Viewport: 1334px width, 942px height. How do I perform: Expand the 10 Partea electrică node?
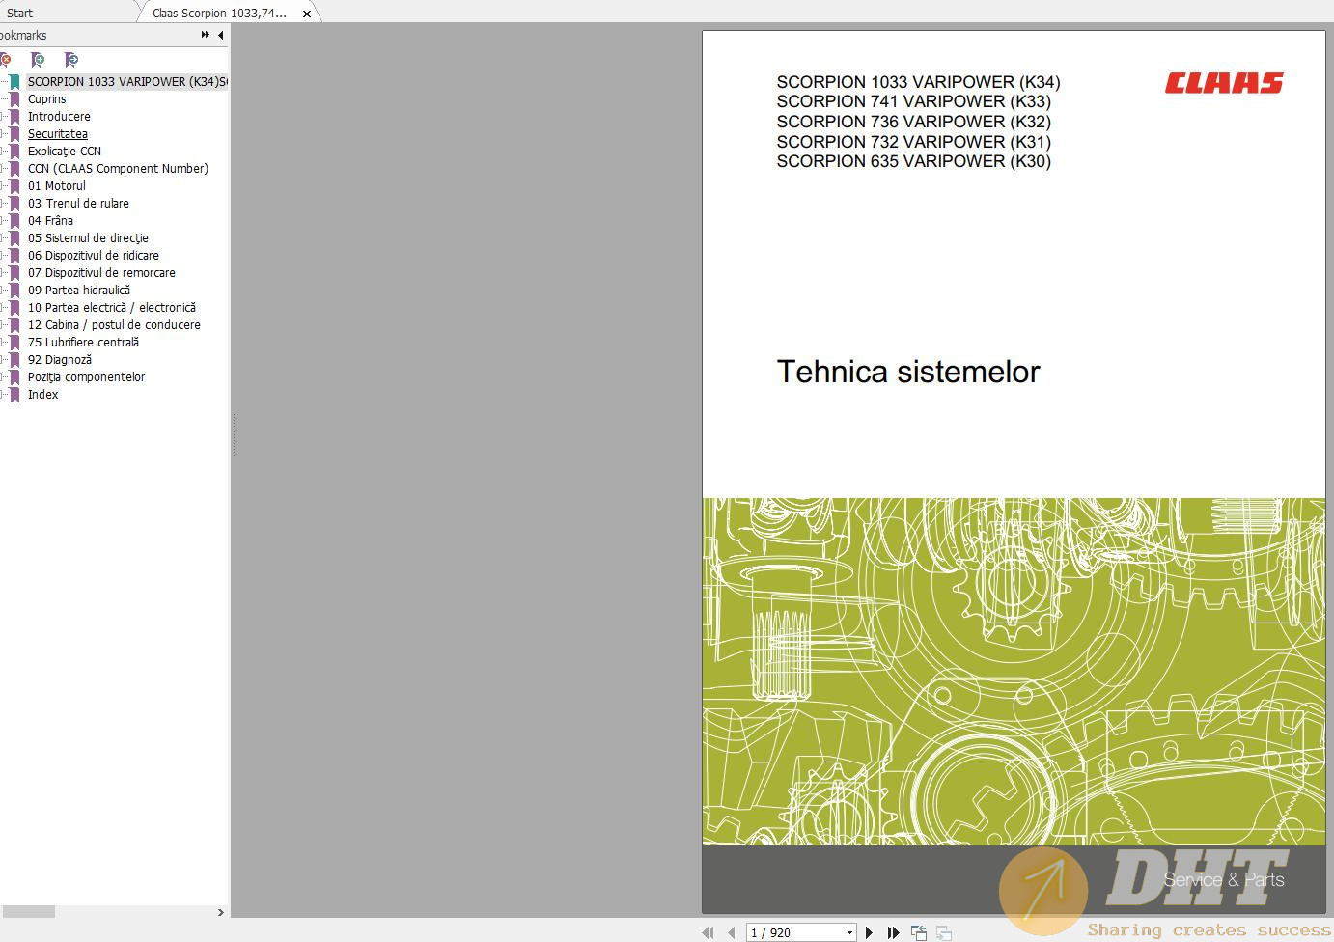click(x=3, y=308)
